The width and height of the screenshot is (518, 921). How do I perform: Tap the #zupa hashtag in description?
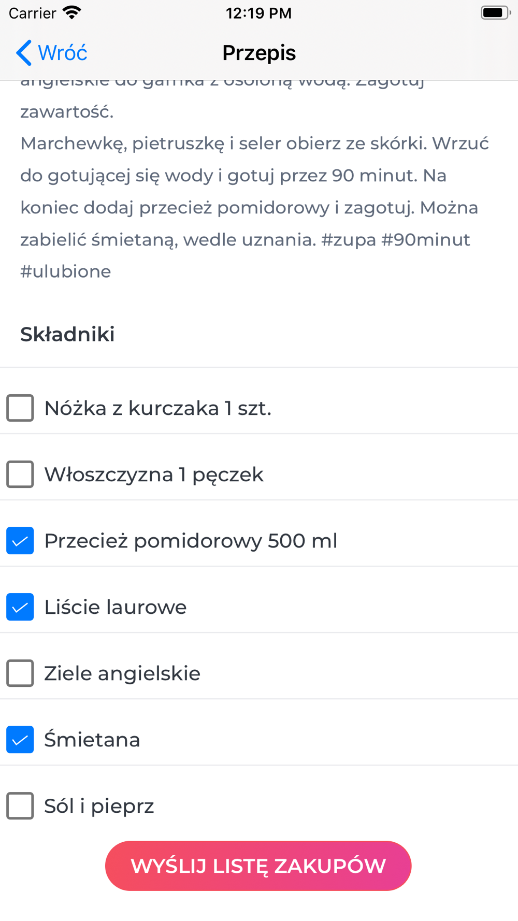(349, 240)
